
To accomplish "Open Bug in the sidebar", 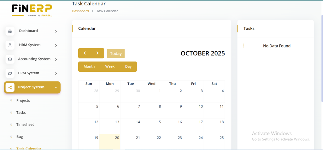I will point(20,137).
